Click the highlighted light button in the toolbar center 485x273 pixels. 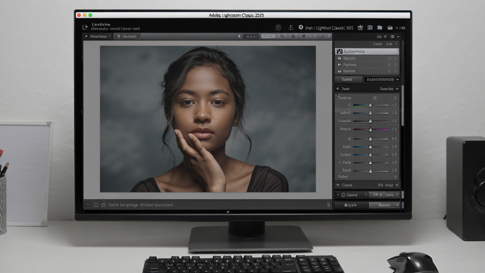coord(268,36)
